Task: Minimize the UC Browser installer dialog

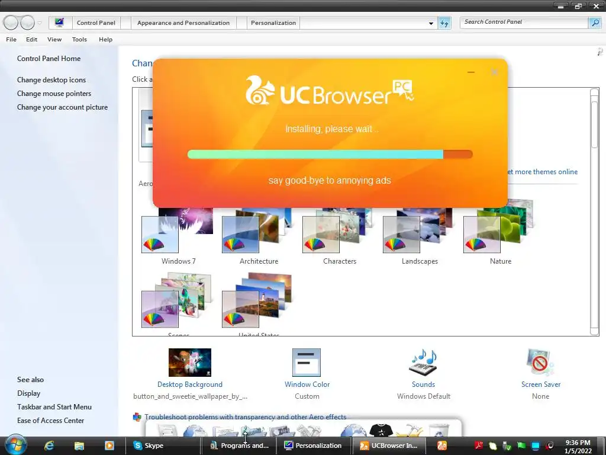Action: coord(470,72)
